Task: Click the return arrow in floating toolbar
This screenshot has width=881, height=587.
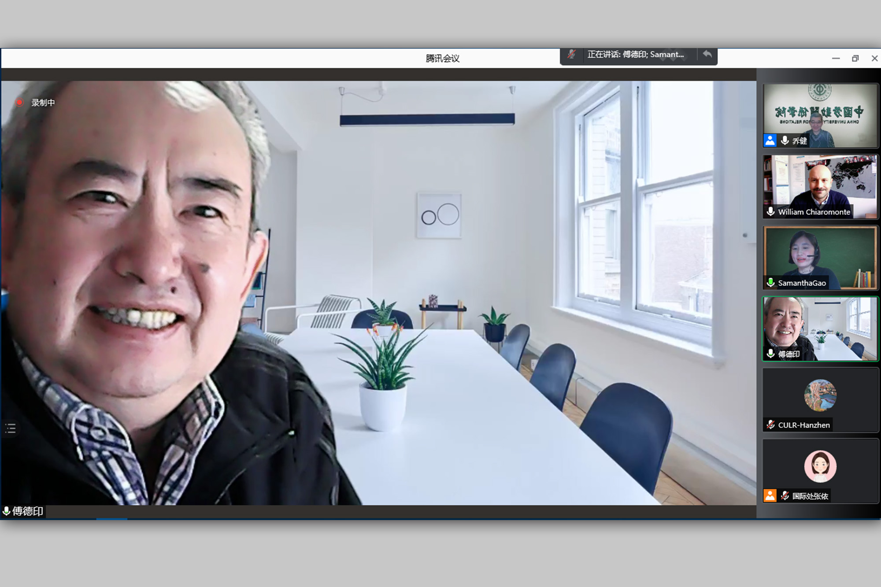Action: [707, 54]
